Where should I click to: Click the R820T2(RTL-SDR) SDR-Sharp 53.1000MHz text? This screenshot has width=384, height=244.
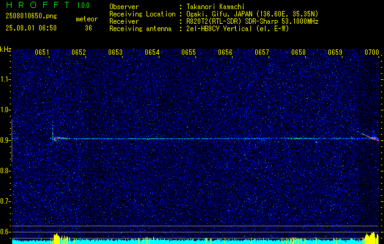pos(252,21)
